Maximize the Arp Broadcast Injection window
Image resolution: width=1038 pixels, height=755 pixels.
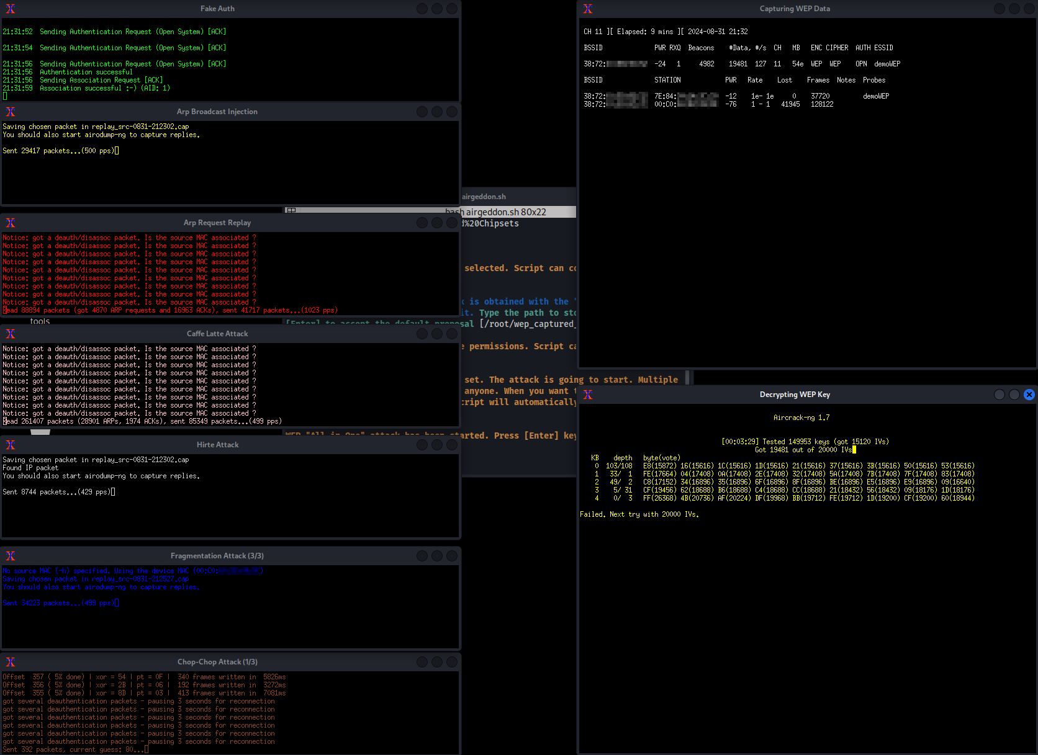pyautogui.click(x=437, y=112)
